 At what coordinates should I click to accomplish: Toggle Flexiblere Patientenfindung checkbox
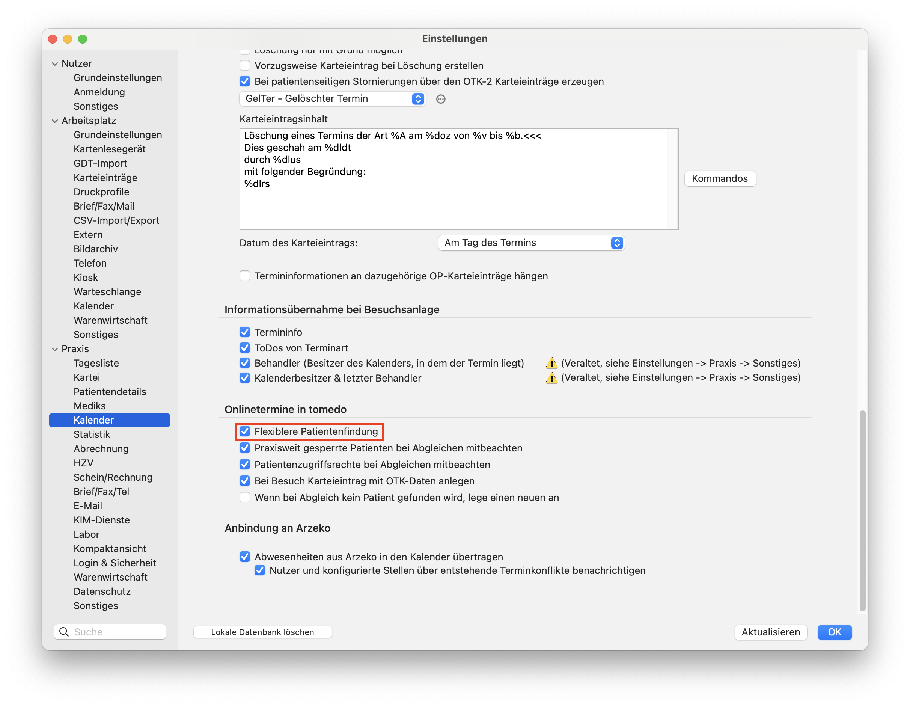point(245,431)
